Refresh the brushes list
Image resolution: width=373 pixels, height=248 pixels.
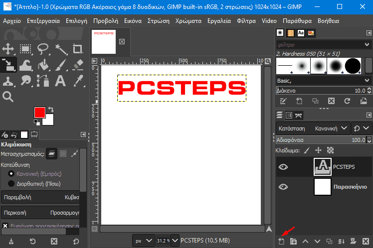[347, 101]
